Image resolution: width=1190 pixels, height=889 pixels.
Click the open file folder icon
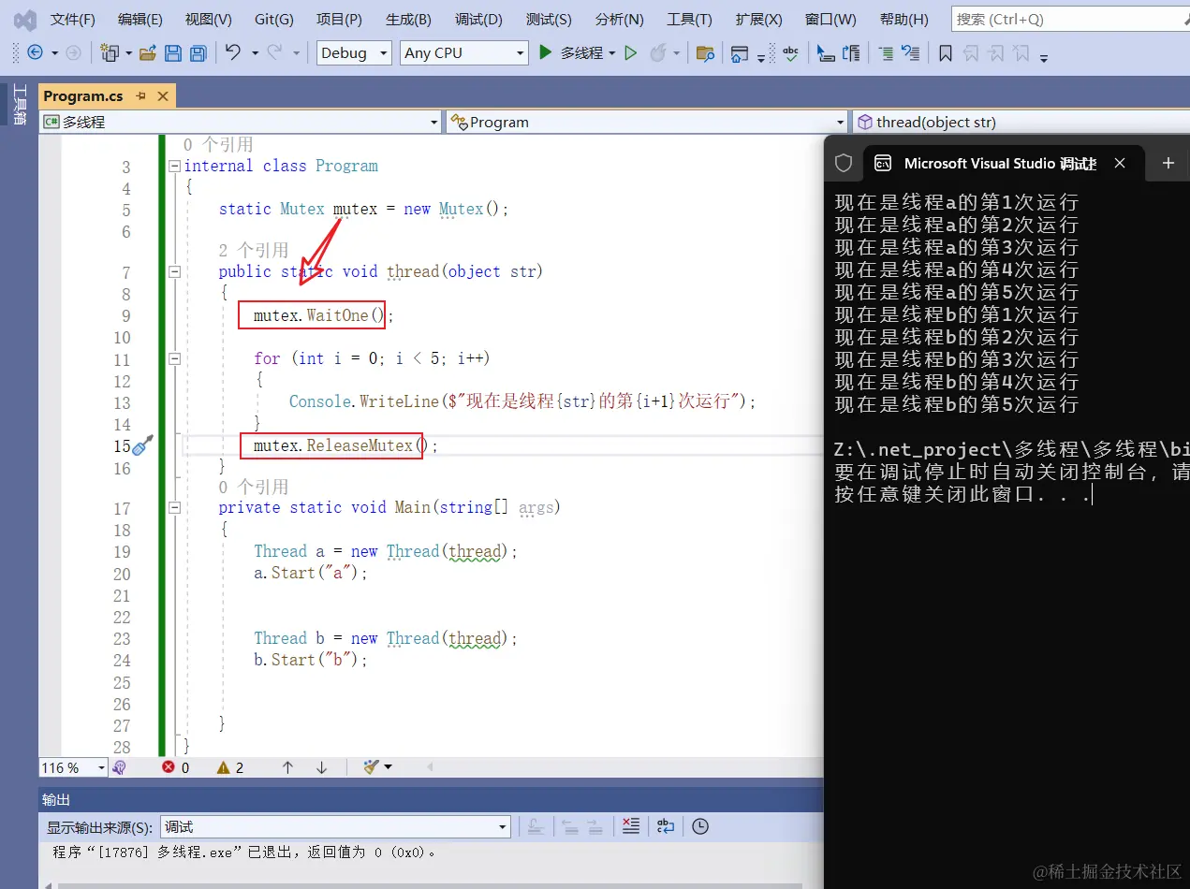tap(148, 53)
